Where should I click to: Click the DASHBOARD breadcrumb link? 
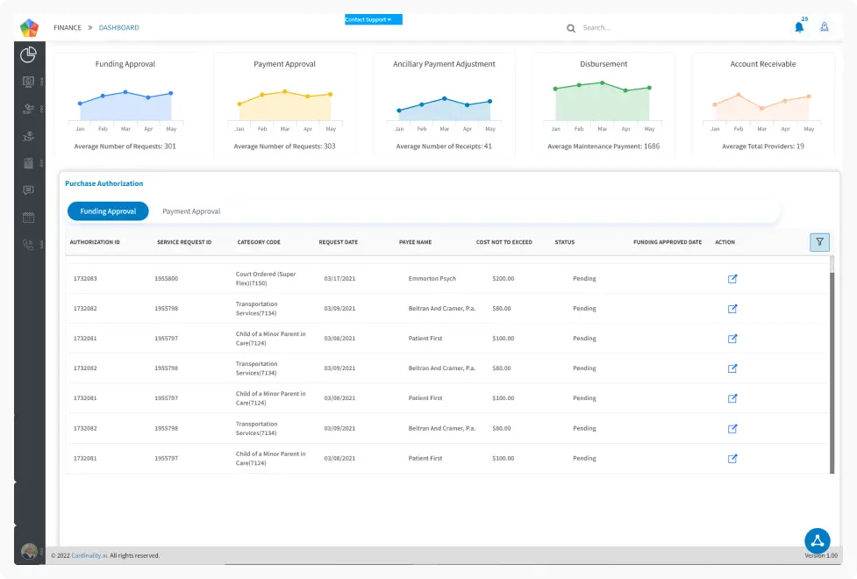(x=118, y=28)
